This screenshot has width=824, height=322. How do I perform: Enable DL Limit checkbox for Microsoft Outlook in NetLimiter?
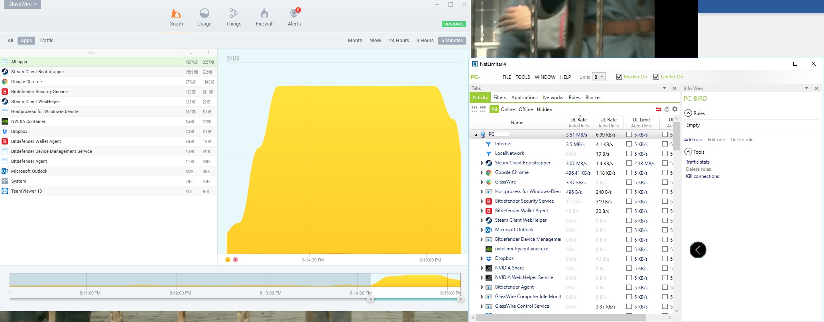[629, 230]
